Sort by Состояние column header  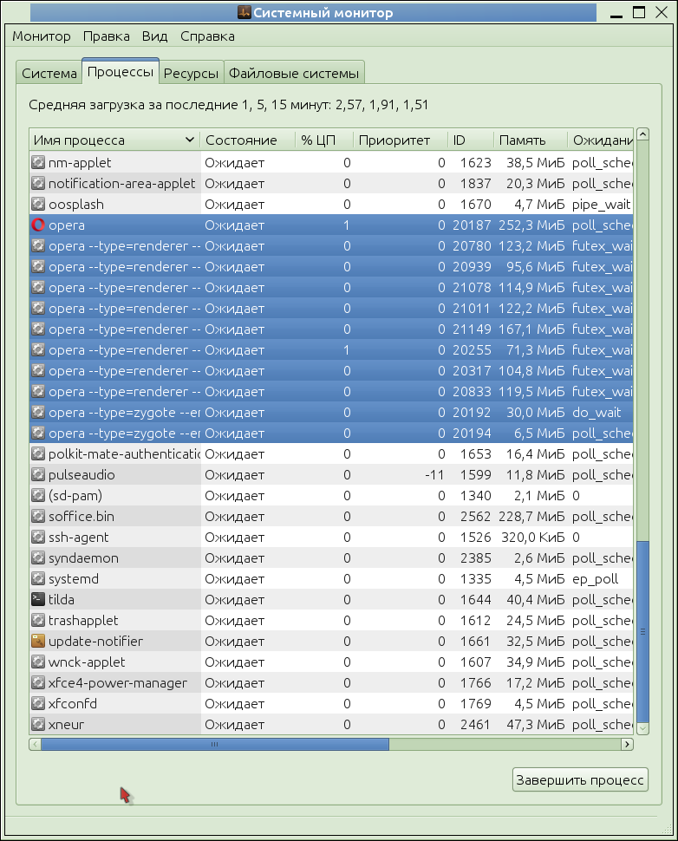click(x=247, y=140)
